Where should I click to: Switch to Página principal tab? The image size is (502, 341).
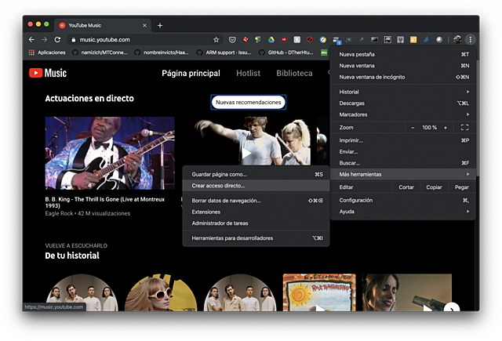click(x=191, y=73)
